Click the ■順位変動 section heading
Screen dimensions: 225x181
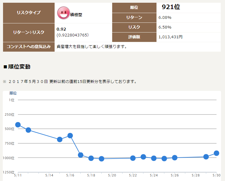pyautogui.click(x=17, y=67)
